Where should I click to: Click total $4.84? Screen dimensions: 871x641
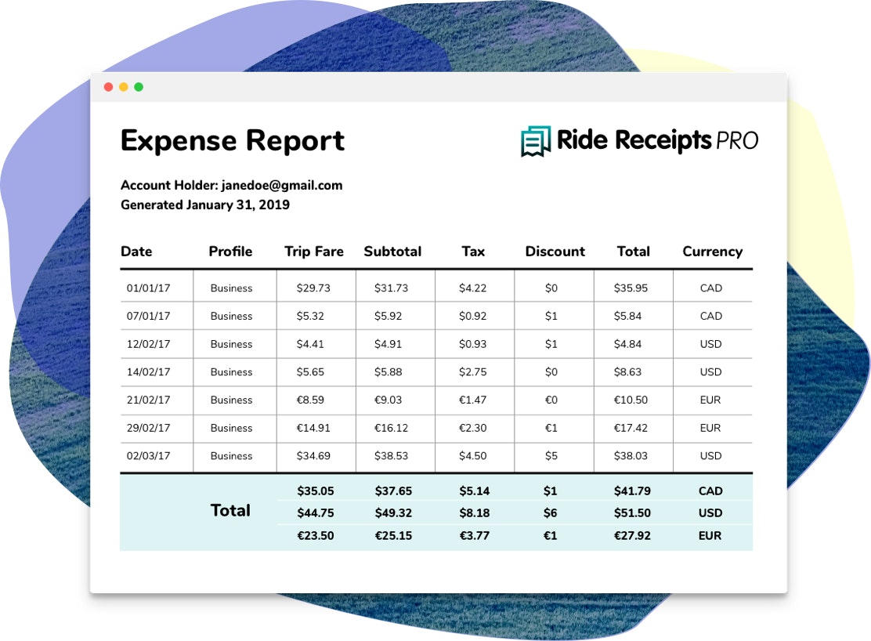[x=627, y=344]
